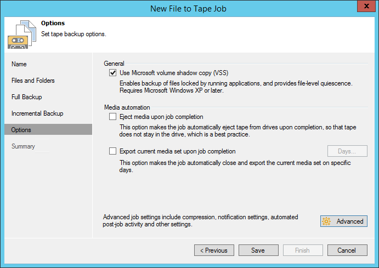Click the 'Media automation' section label

click(x=127, y=107)
